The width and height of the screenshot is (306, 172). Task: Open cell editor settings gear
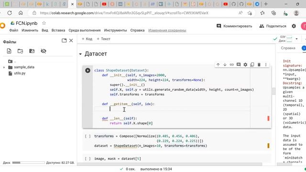(x=245, y=64)
